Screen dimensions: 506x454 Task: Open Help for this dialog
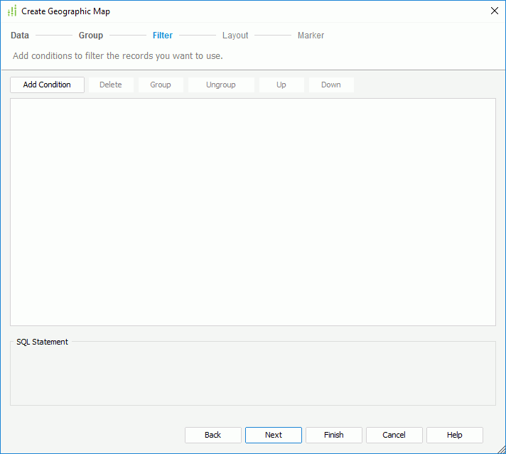(x=455, y=435)
